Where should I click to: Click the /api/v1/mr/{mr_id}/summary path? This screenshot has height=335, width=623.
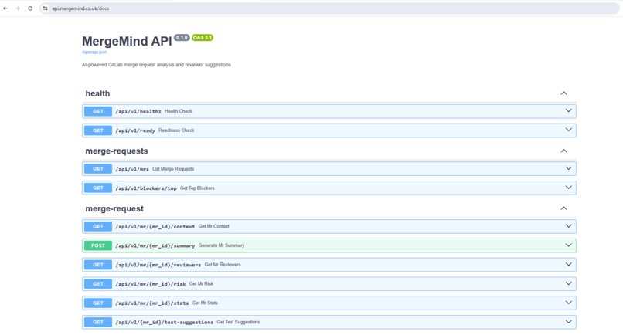click(x=155, y=245)
